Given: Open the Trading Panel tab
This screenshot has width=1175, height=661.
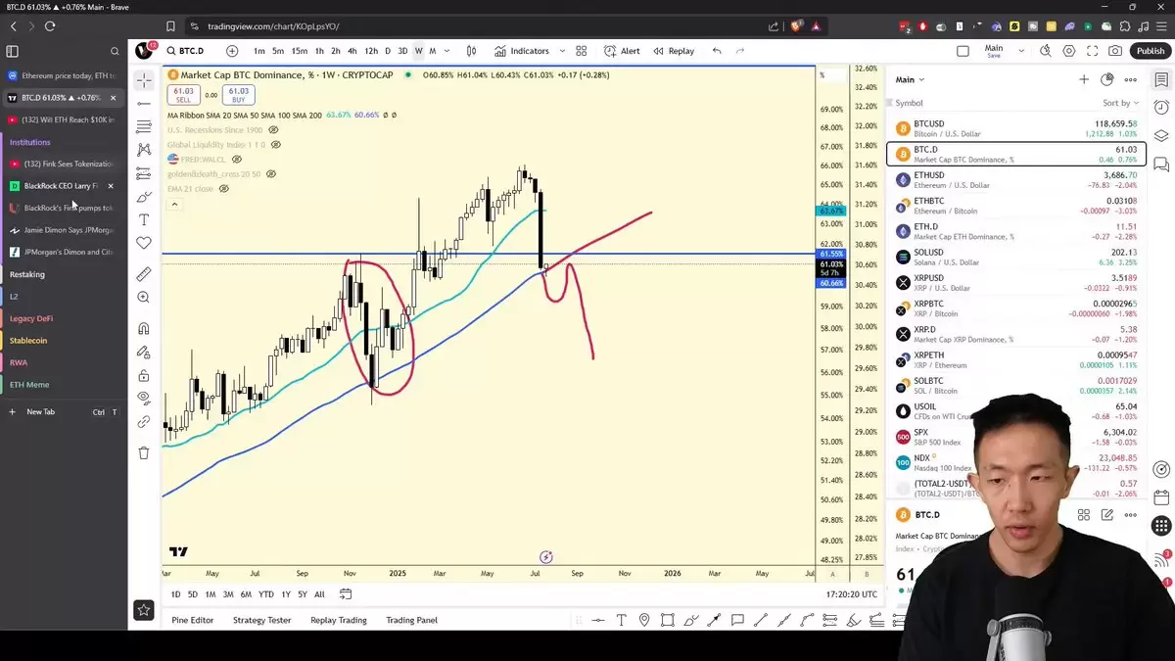Looking at the screenshot, I should point(412,620).
